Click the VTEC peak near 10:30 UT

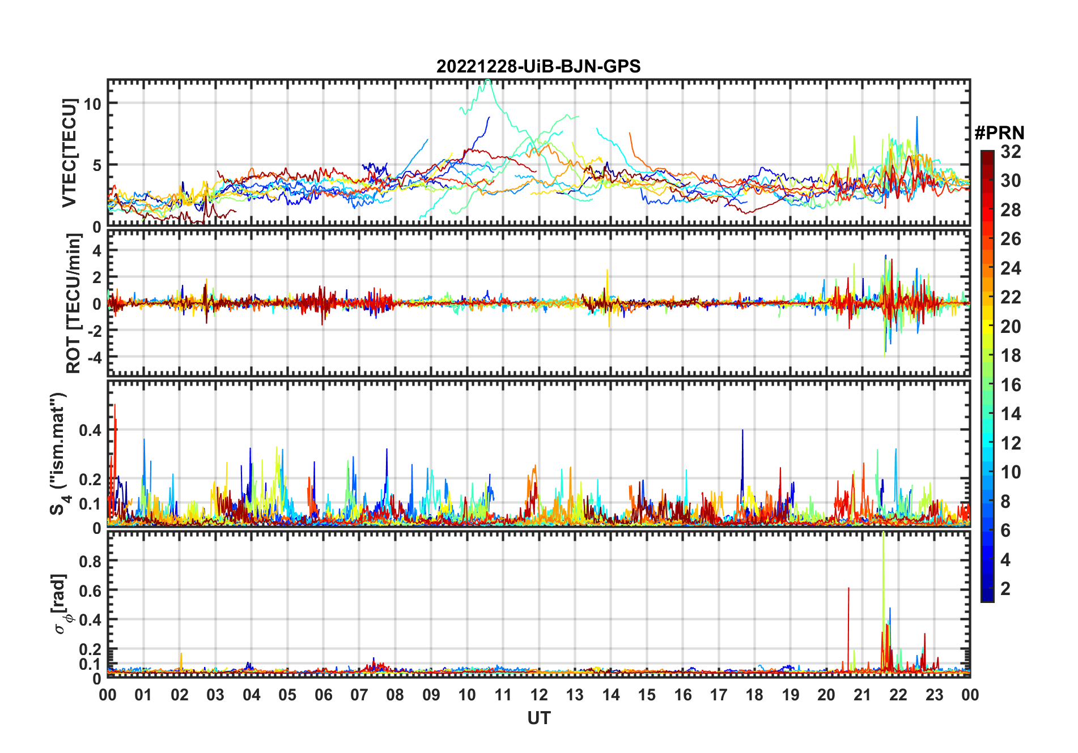(x=487, y=81)
